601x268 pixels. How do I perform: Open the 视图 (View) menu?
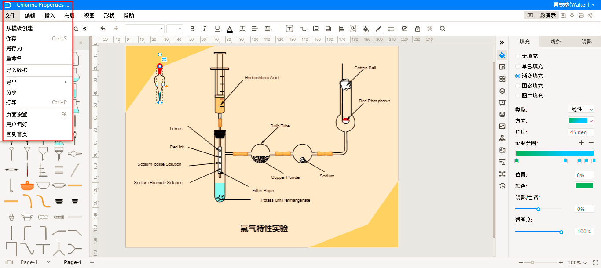pos(89,15)
